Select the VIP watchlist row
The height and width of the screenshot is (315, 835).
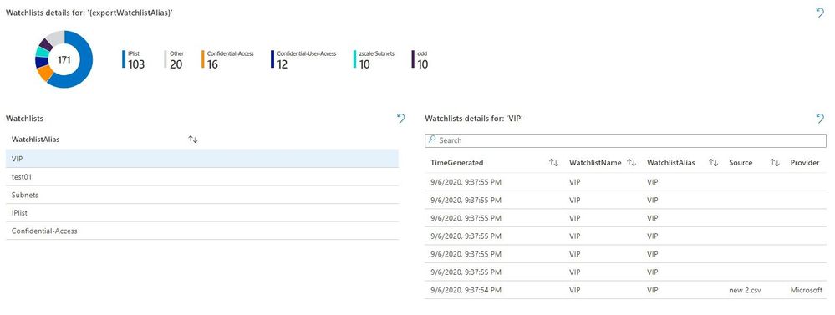pos(201,159)
